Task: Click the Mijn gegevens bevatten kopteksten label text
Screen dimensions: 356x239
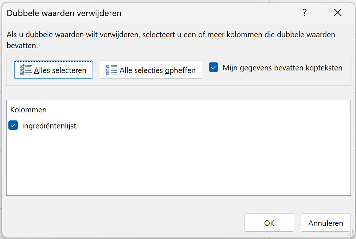Action: (282, 68)
